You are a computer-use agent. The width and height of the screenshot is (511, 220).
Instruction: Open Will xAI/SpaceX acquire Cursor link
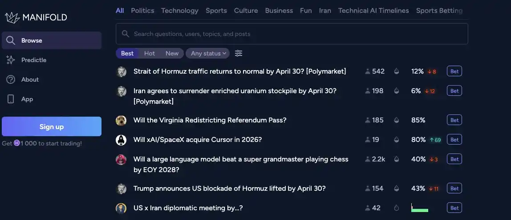(x=198, y=139)
